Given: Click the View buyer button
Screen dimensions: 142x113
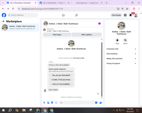Looking at the screenshot, I should click(57, 35).
